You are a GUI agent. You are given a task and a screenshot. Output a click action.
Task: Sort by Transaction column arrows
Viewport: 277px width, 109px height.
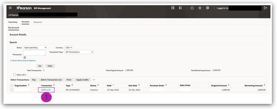[54, 85]
